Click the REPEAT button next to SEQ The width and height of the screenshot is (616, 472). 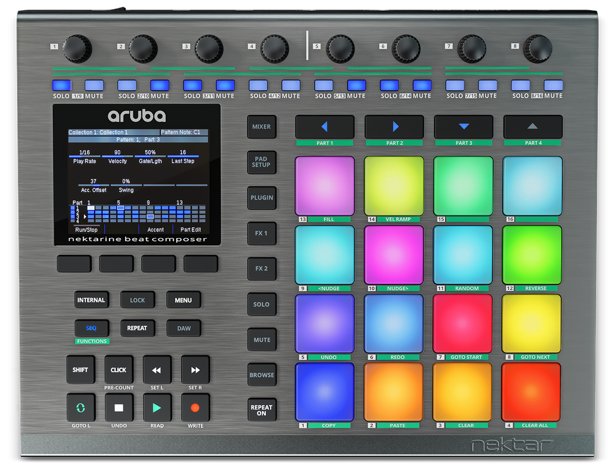click(138, 328)
